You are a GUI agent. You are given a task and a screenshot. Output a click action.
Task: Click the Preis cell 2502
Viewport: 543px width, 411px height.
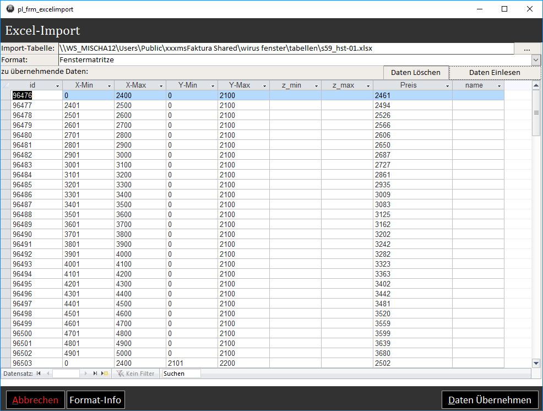coord(413,363)
